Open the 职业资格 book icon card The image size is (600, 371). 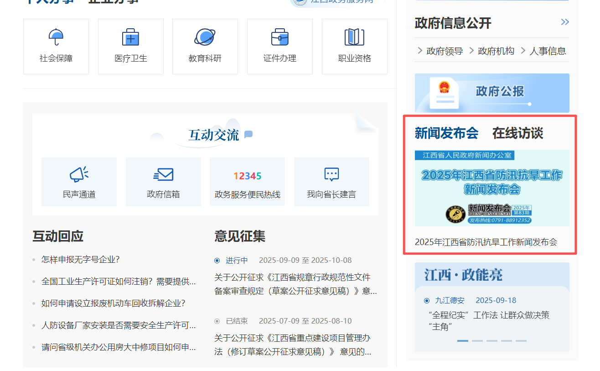pos(355,47)
